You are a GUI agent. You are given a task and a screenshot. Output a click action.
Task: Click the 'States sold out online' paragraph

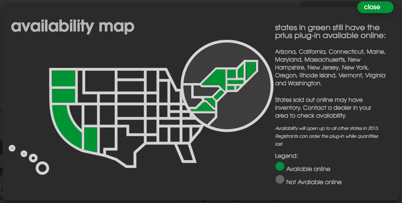coord(323,108)
